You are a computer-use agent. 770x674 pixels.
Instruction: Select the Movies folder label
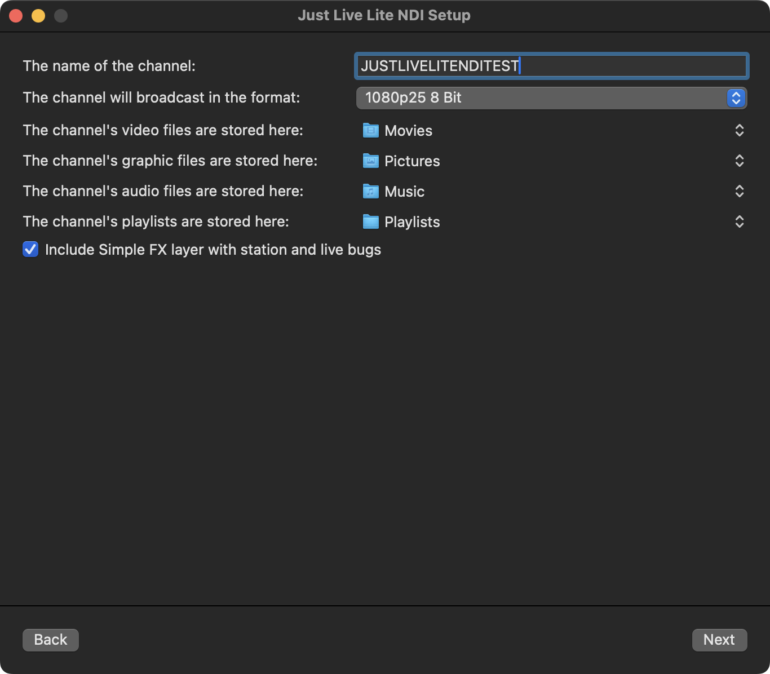tap(409, 131)
